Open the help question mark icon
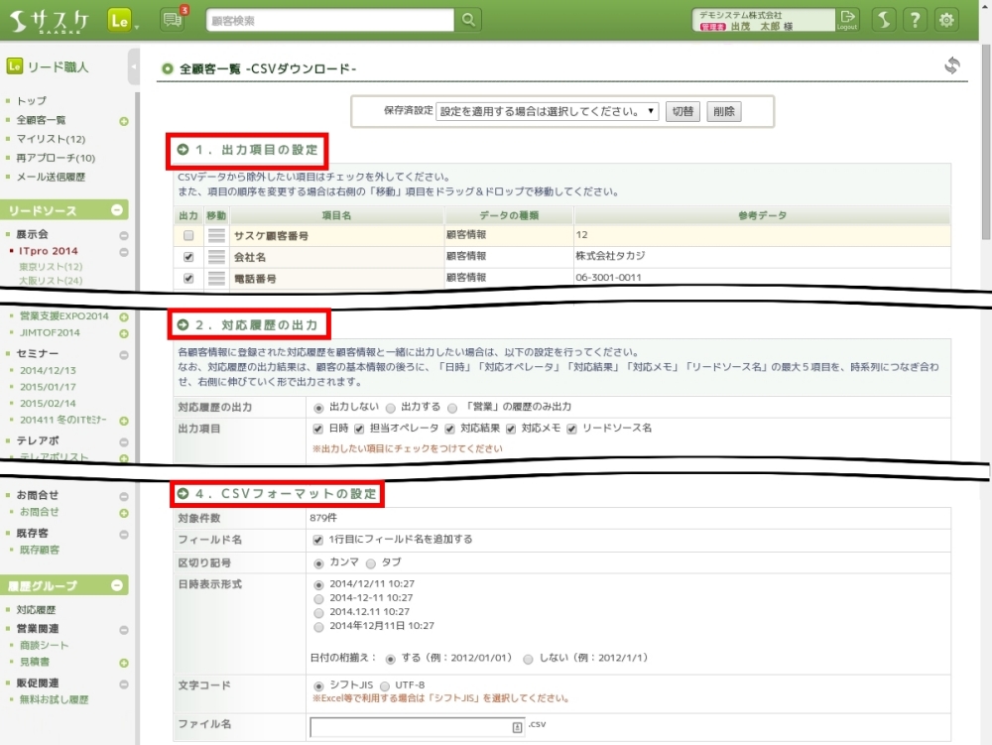992x745 pixels. pyautogui.click(x=916, y=20)
